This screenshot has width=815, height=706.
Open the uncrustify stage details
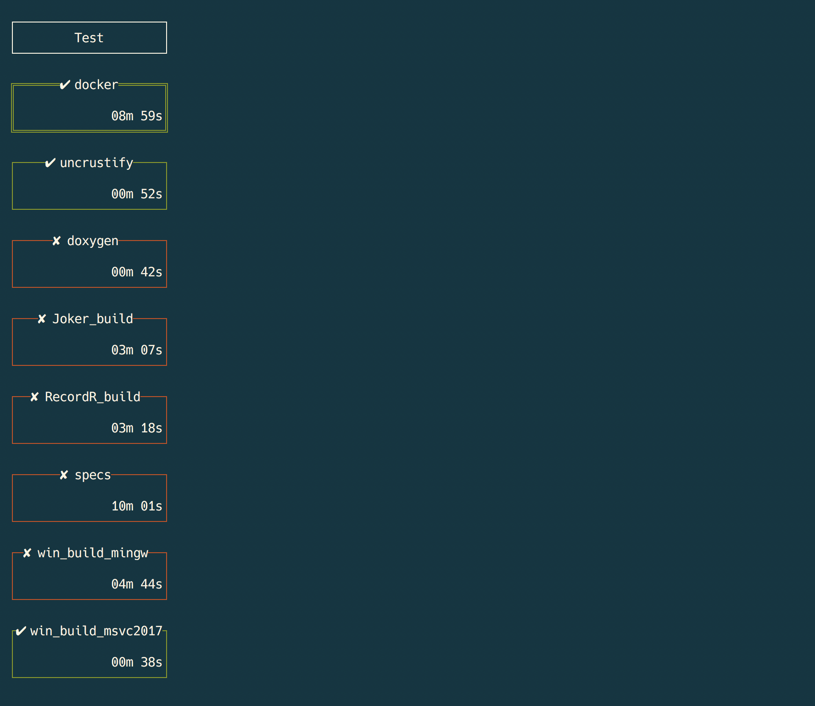click(x=89, y=185)
